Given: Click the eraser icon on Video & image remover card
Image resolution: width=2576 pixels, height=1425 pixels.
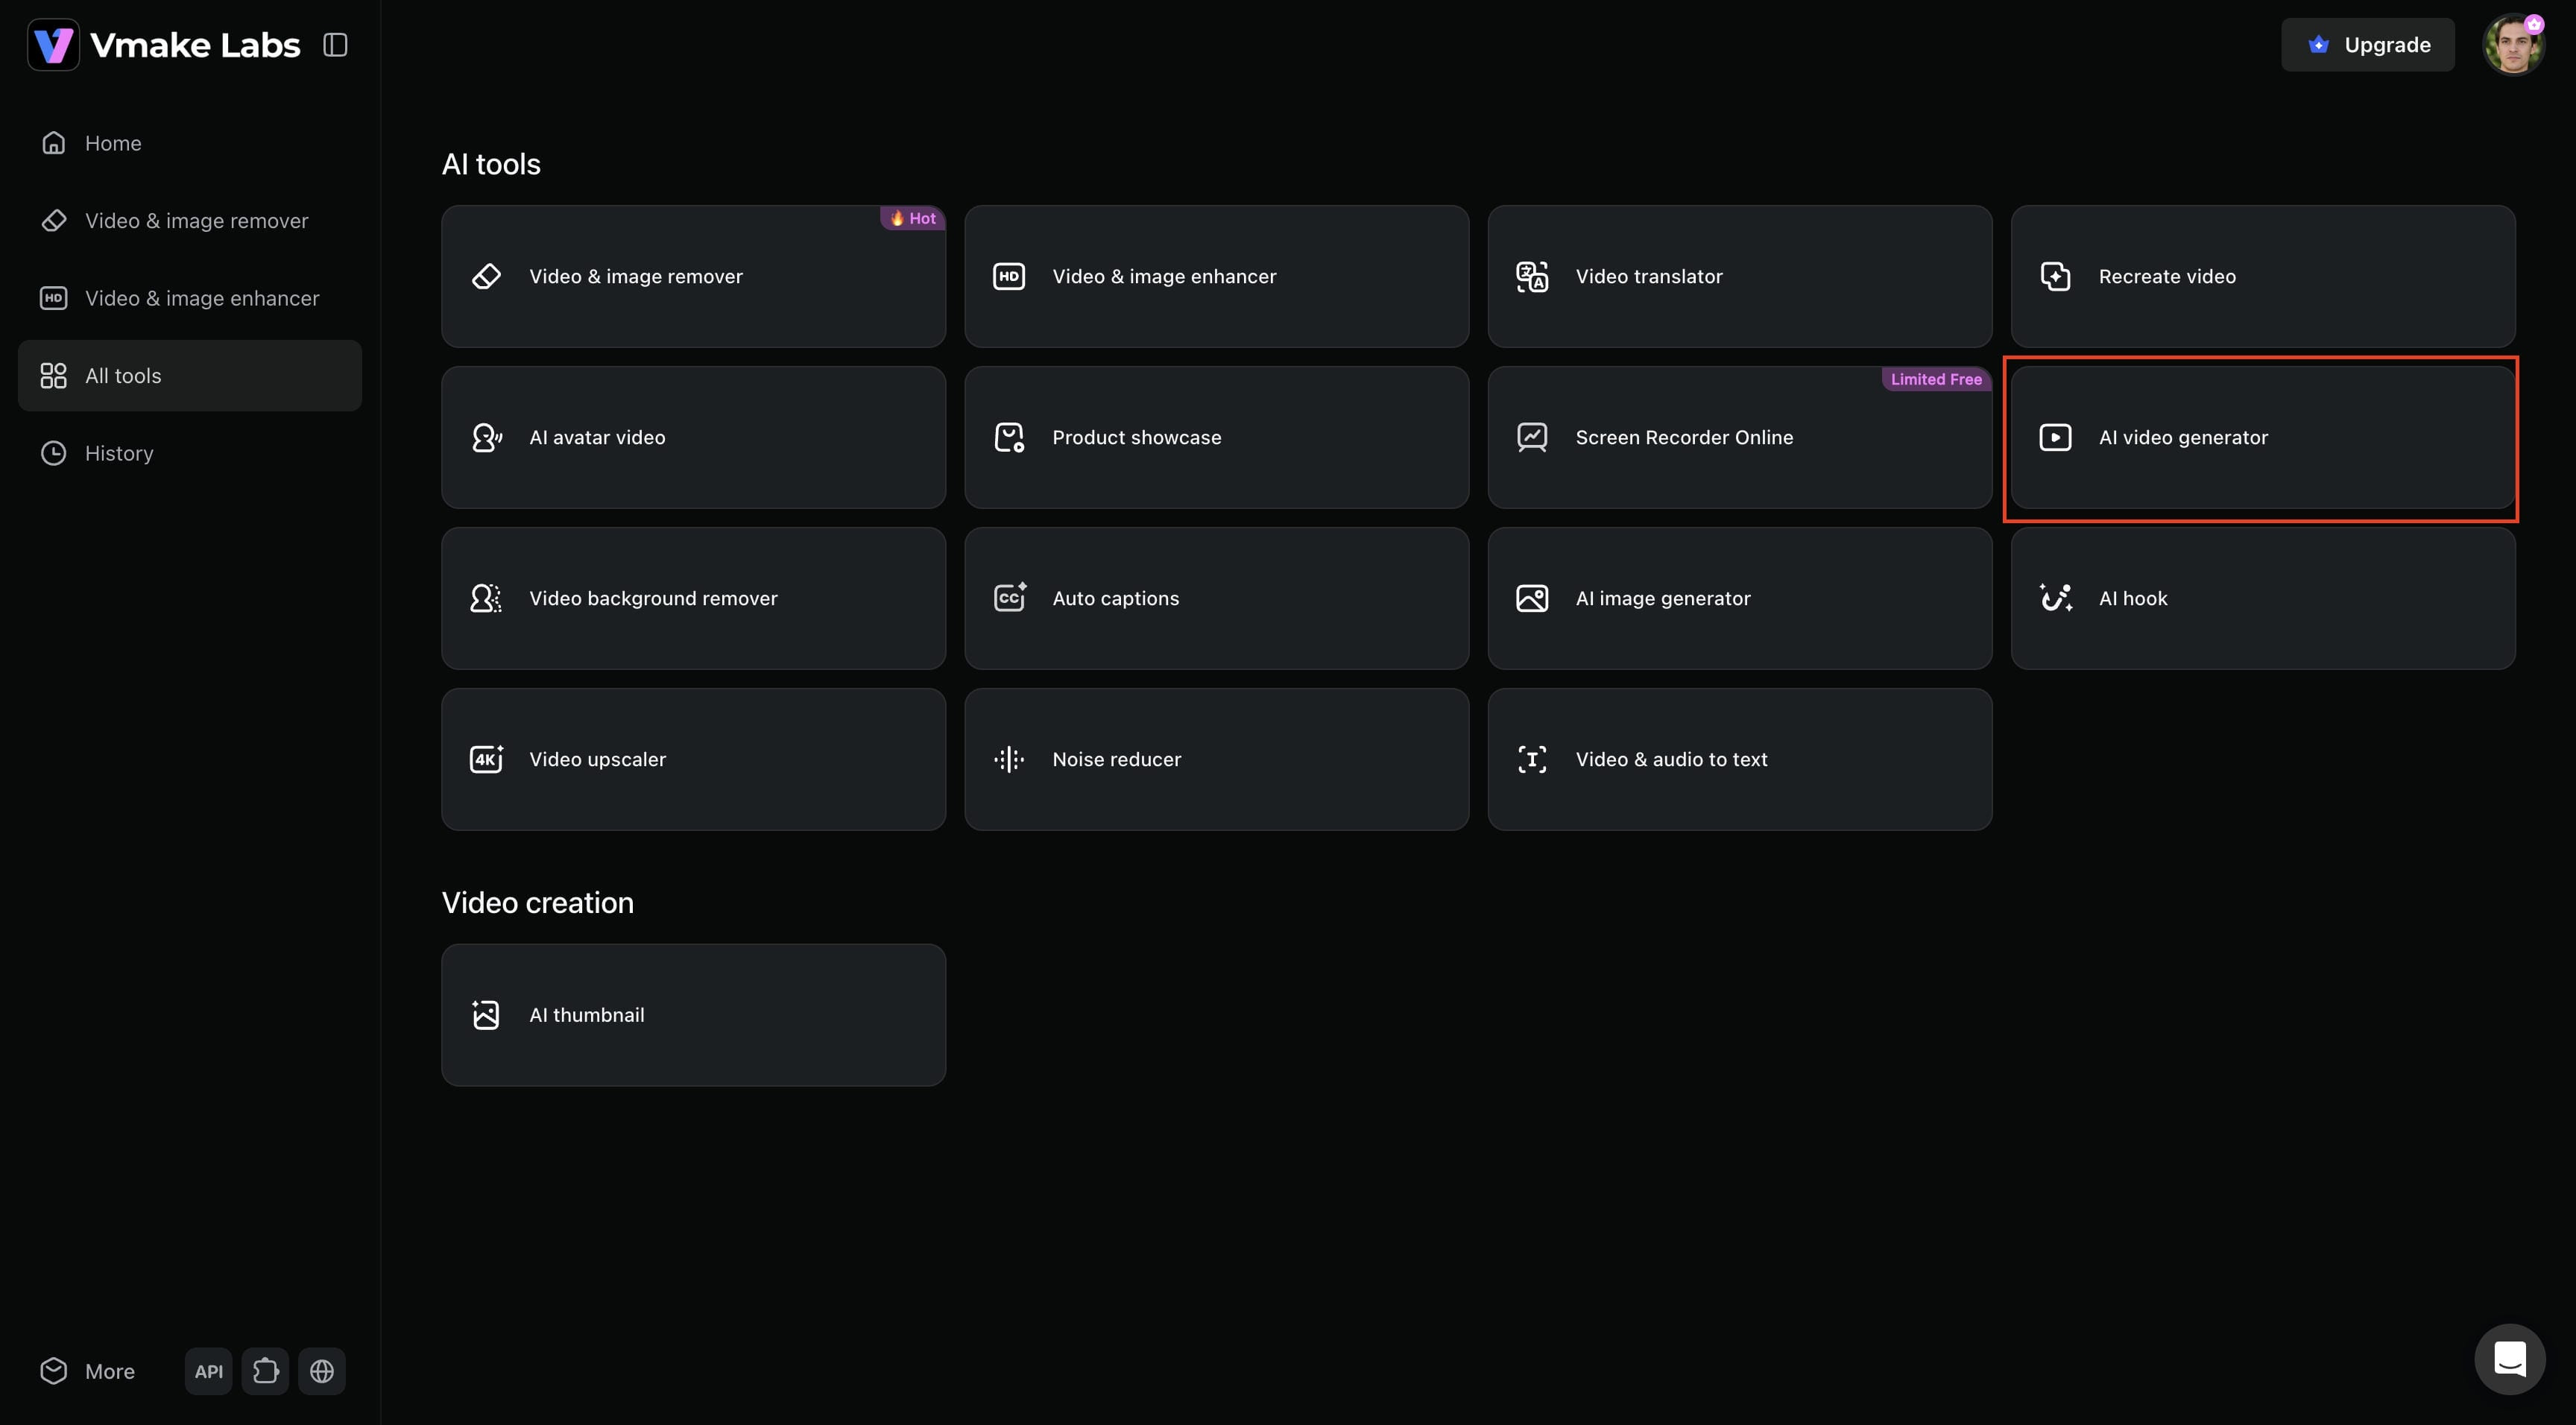Looking at the screenshot, I should pyautogui.click(x=486, y=276).
